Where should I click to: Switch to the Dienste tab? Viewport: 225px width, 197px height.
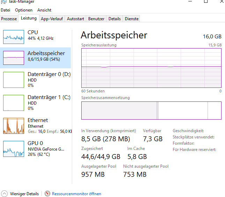click(132, 19)
